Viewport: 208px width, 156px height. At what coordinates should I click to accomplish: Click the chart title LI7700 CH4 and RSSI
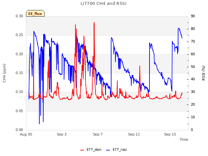tap(103, 4)
